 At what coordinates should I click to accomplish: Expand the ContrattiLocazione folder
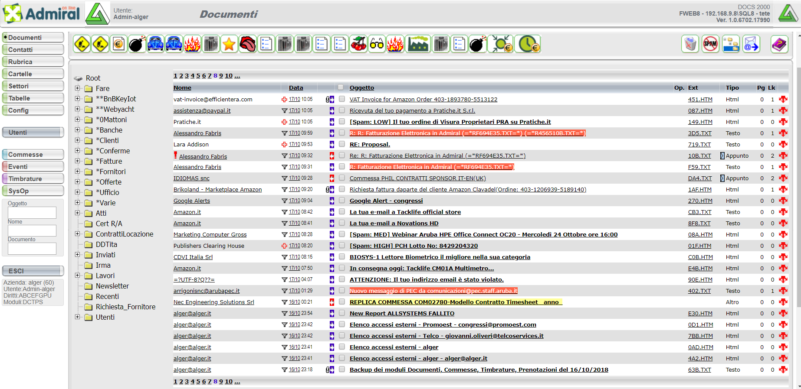click(77, 233)
